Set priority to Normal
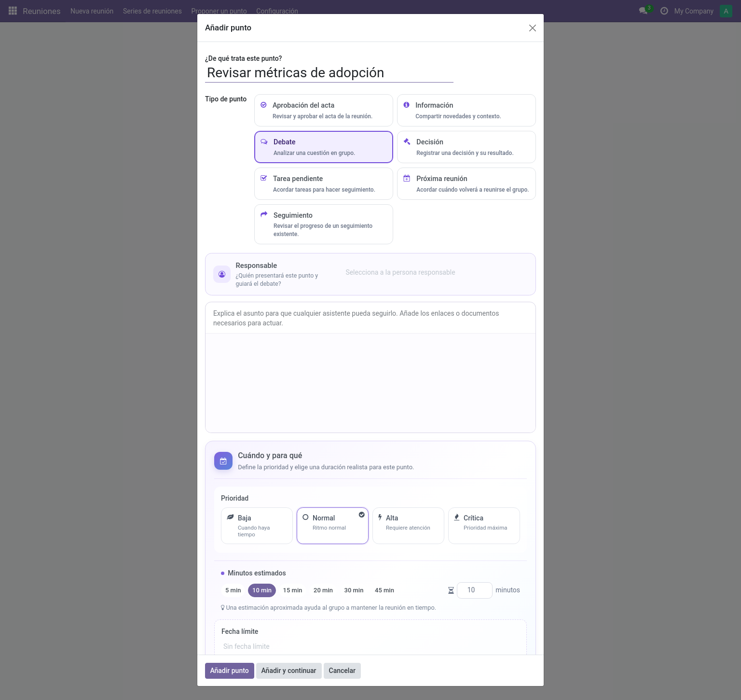Image resolution: width=741 pixels, height=700 pixels. (332, 526)
